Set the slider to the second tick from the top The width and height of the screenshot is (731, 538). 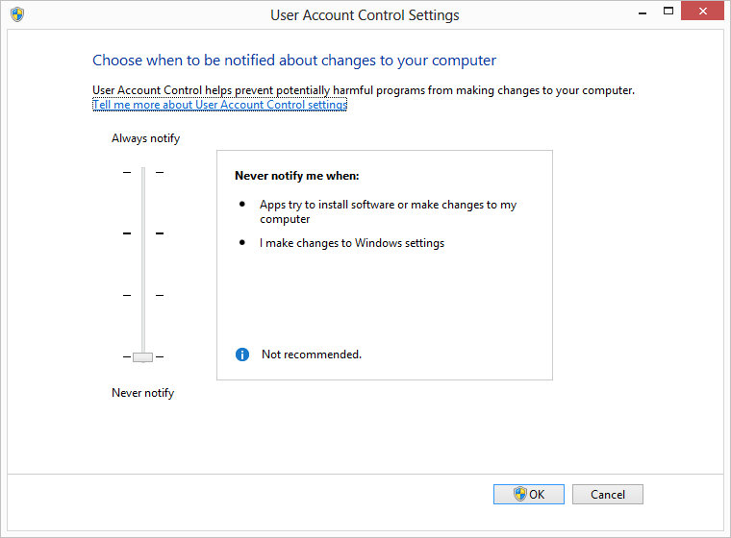coord(143,233)
